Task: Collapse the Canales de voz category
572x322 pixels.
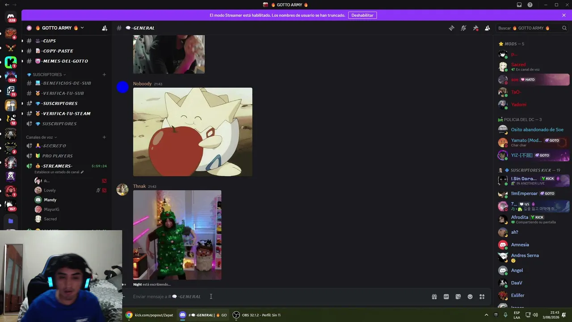Action: [42, 137]
